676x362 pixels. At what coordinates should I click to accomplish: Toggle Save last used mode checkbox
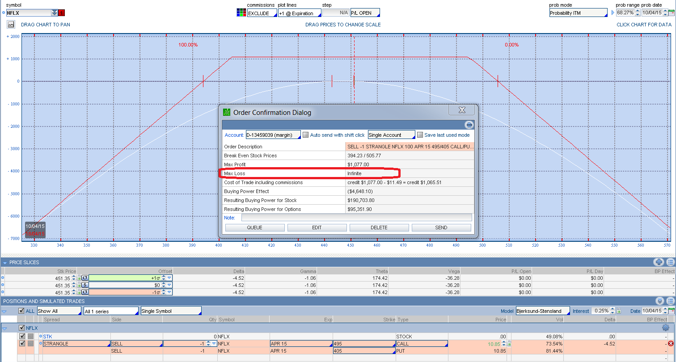pyautogui.click(x=420, y=135)
